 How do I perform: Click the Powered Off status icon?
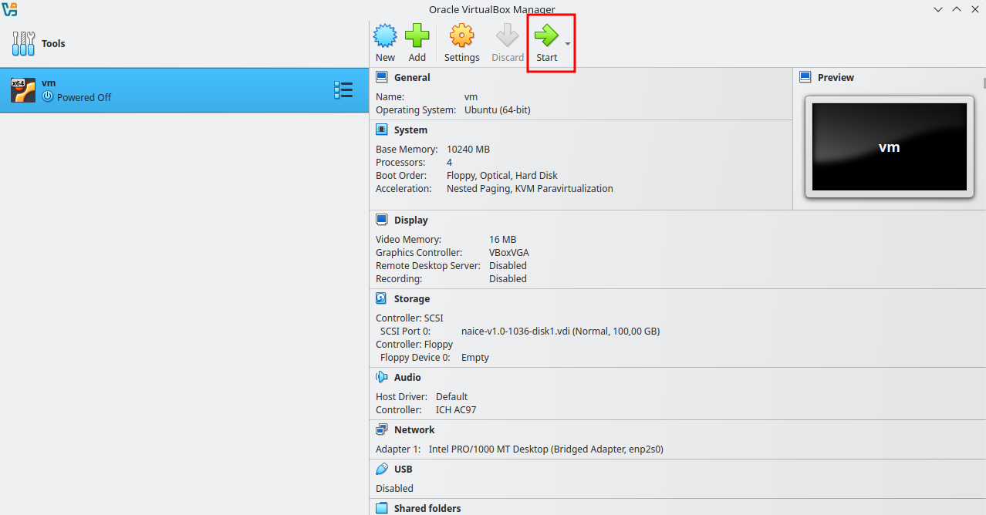pos(48,97)
